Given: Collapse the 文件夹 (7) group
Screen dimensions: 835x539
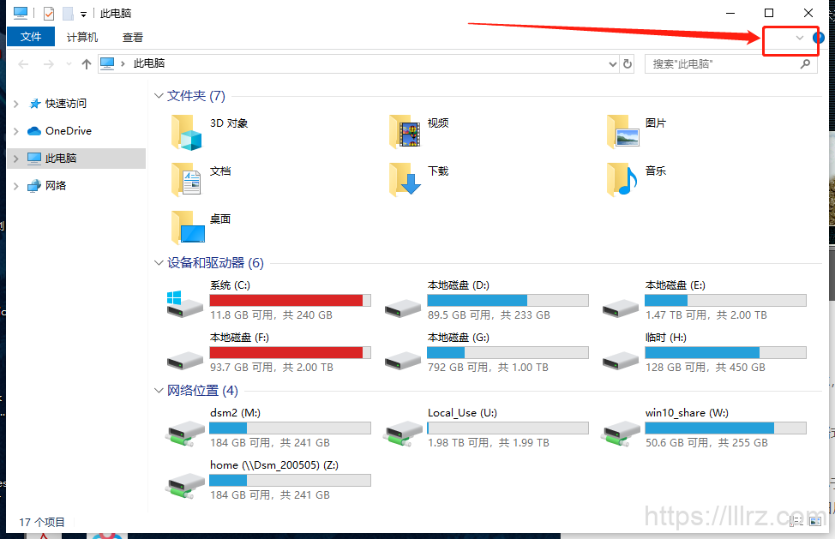Looking at the screenshot, I should pos(158,96).
